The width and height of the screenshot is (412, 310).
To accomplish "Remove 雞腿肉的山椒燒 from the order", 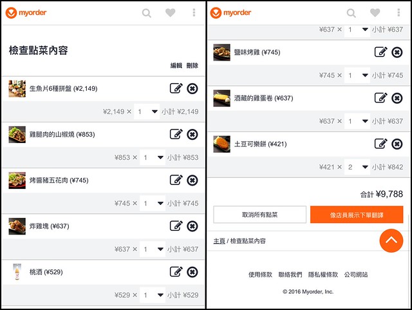I will [192, 134].
